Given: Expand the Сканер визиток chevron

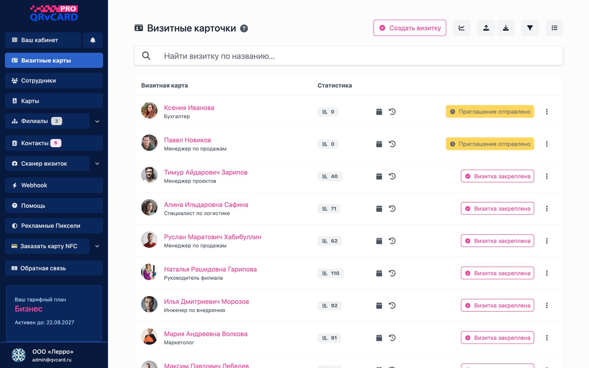Looking at the screenshot, I should point(97,164).
